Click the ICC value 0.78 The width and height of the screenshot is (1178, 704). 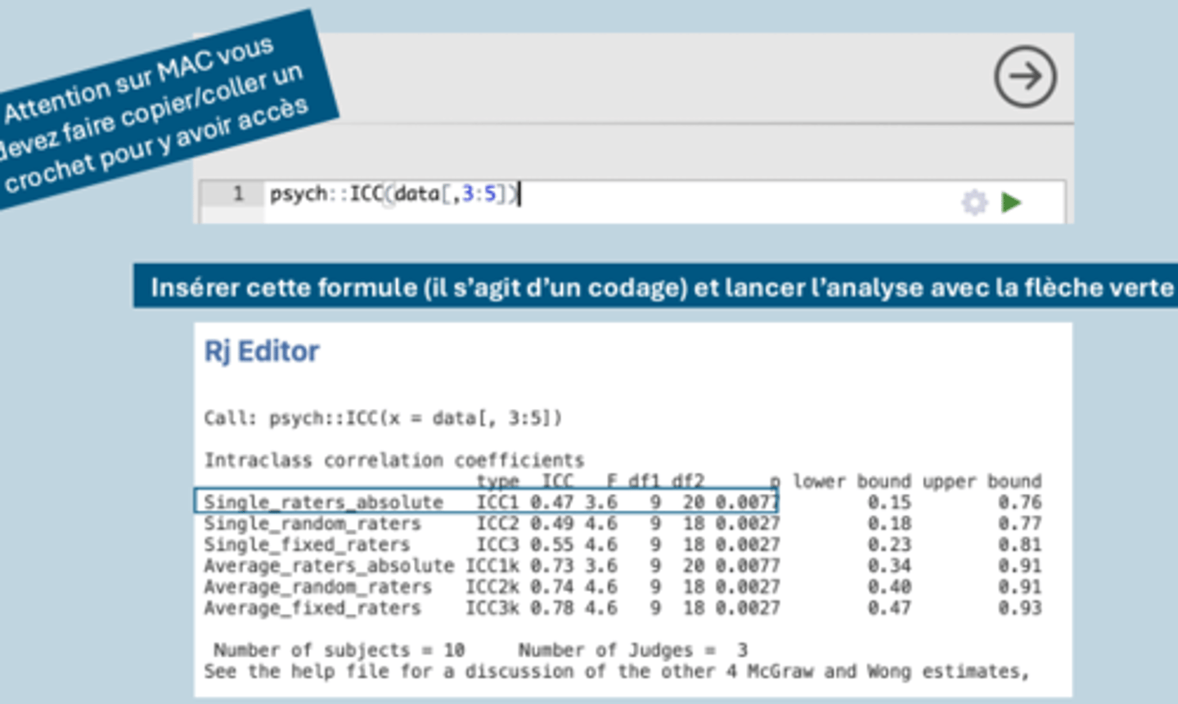551,608
